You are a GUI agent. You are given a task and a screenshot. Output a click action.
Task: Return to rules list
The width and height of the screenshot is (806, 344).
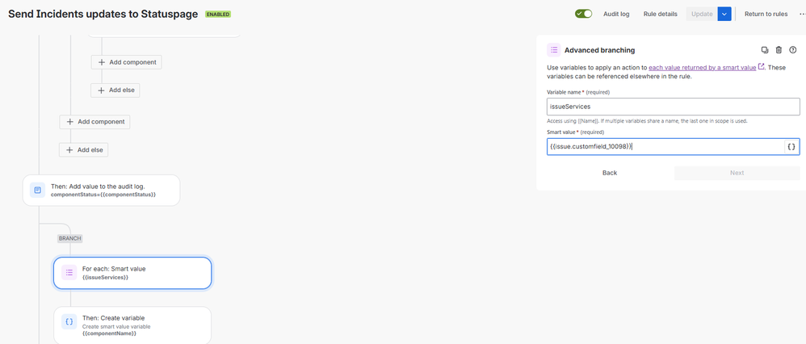[x=766, y=14]
